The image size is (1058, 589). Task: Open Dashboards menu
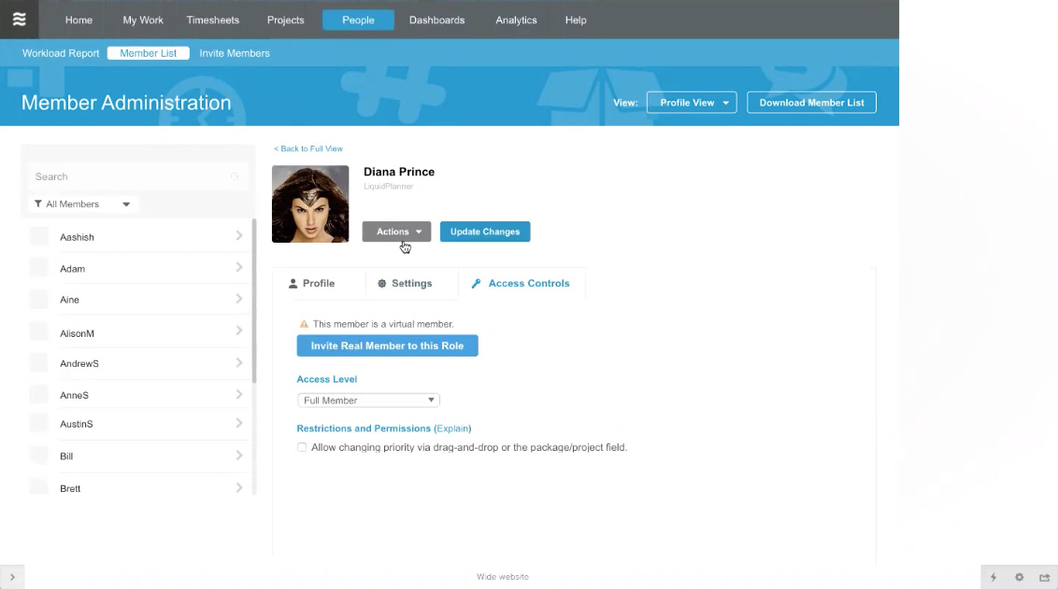[x=437, y=21]
